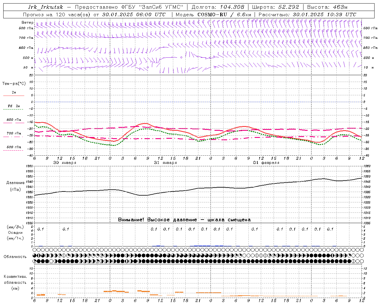The width and height of the screenshot is (379, 303).
Task: Click the Тем-ра(°C) temperature axis label
Action: pos(14,84)
